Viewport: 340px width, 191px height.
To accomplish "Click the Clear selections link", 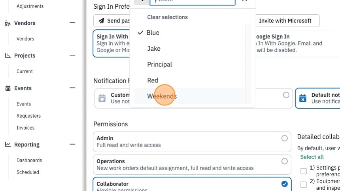I will 167,17.
